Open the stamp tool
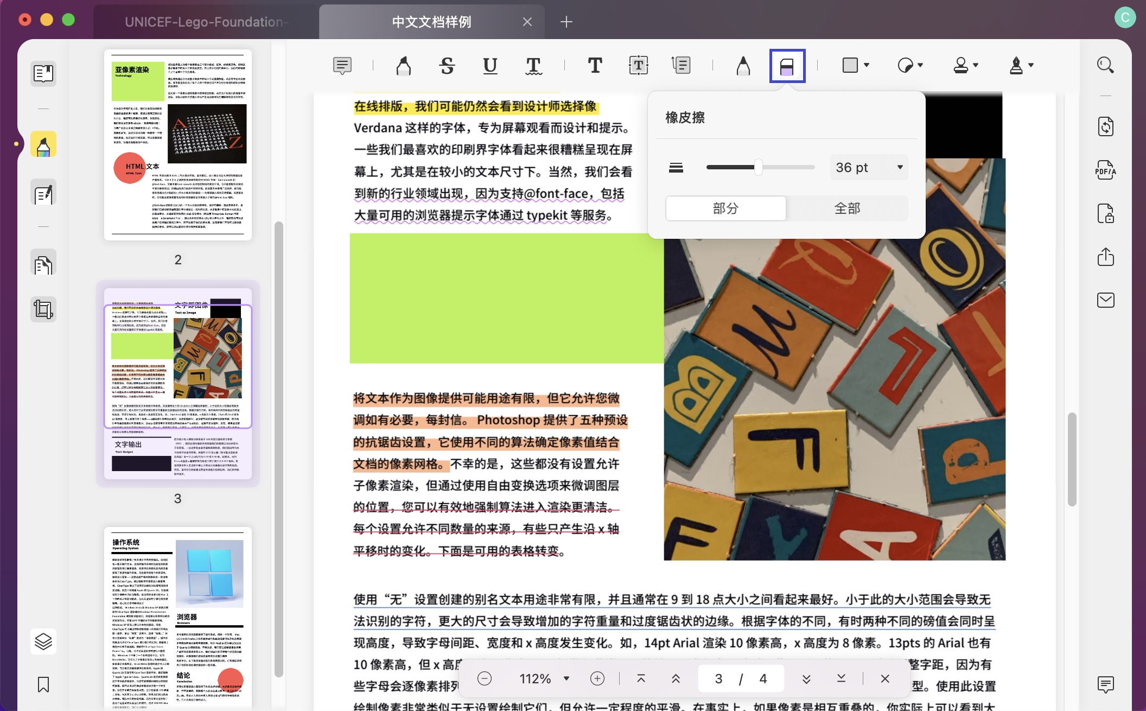 coord(961,66)
